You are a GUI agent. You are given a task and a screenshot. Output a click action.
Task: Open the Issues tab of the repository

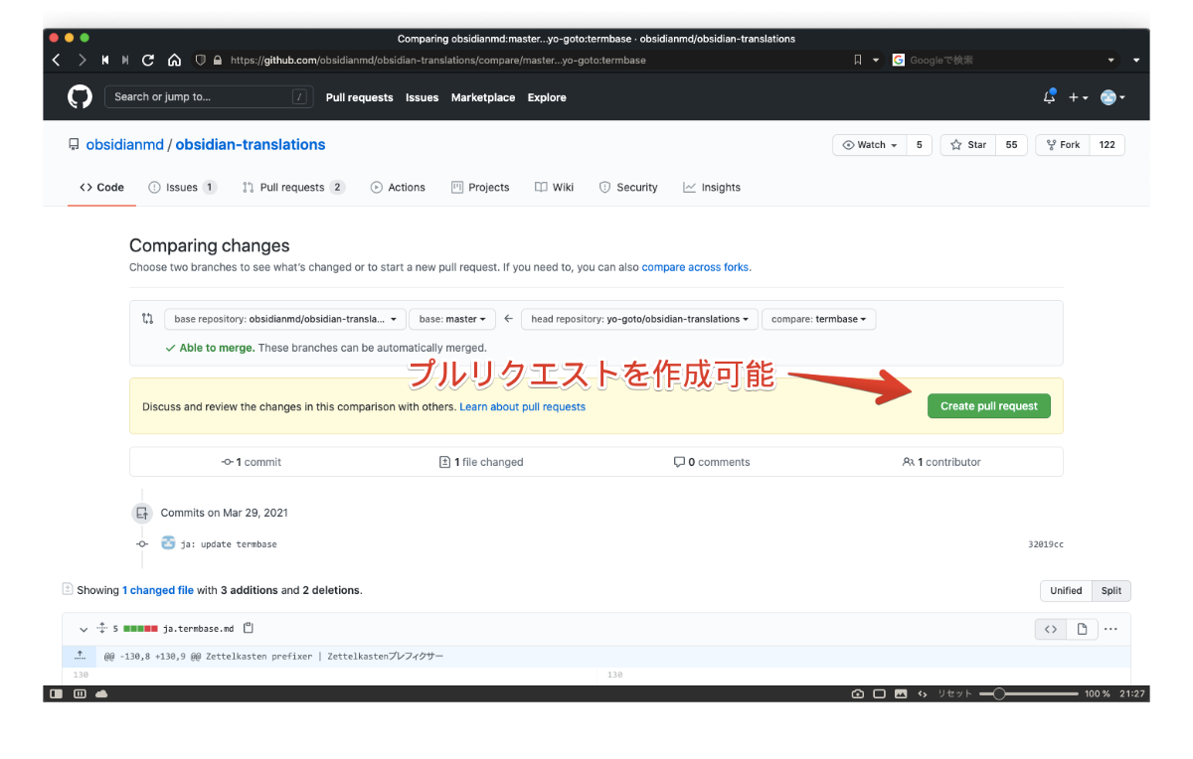(183, 187)
